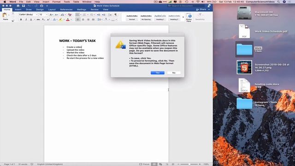The image size is (295, 166).
Task: Apply the No Spacing style
Action: [146, 18]
